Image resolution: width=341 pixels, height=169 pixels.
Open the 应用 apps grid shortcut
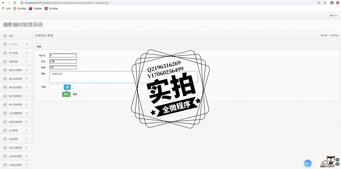[x=6, y=9]
